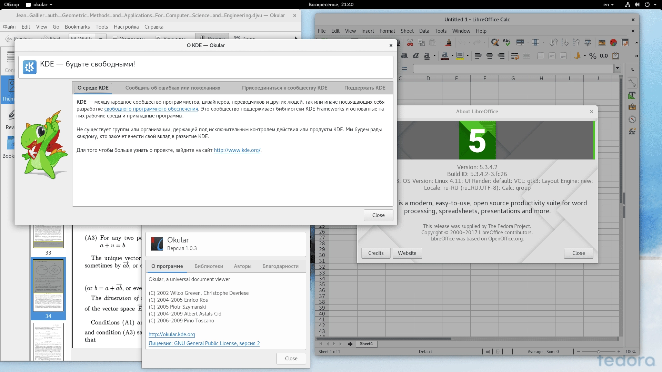
Task: Open Sidebar Navigator compass icon in Calc
Action: click(632, 120)
